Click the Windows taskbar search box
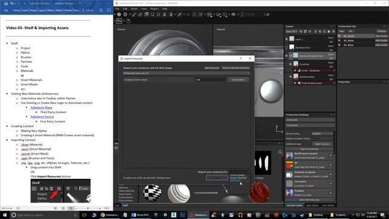The height and width of the screenshot is (219, 389). 44,215
